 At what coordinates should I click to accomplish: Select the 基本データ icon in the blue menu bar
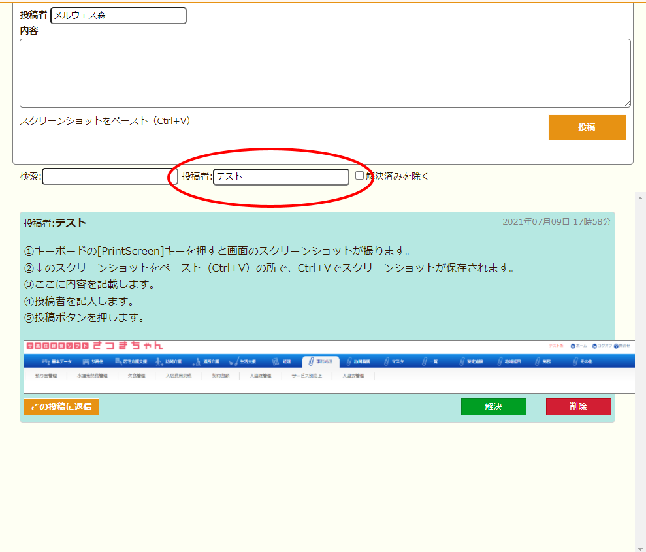tap(46, 361)
